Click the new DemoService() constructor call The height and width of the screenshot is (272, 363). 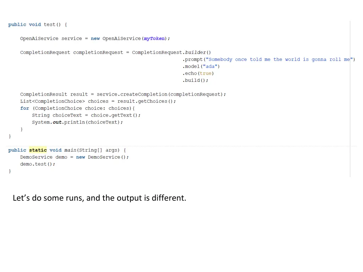click(102, 157)
